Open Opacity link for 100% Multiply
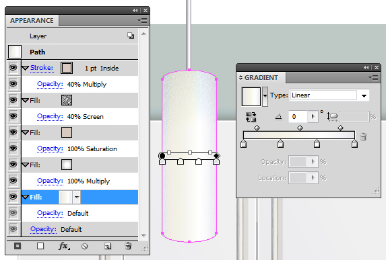386x260 pixels. pos(50,181)
